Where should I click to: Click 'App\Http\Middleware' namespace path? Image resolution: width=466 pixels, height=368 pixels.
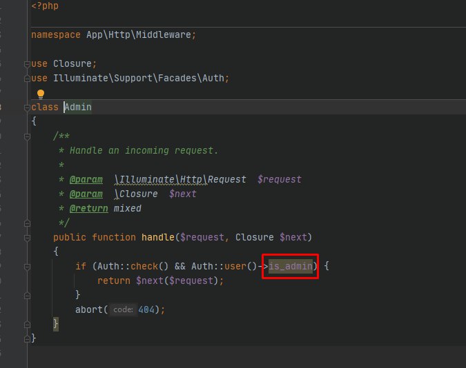pyautogui.click(x=139, y=34)
